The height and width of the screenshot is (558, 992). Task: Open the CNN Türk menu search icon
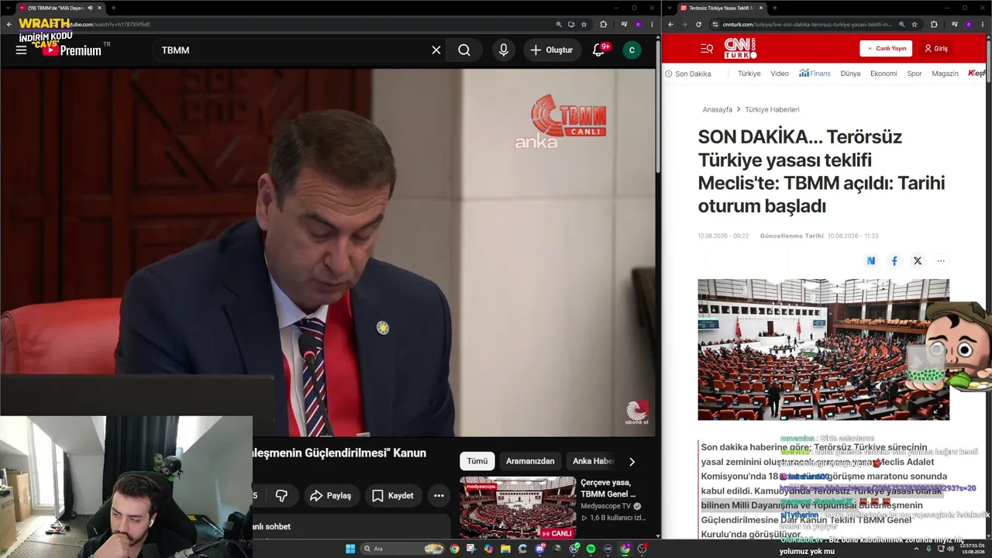(707, 49)
